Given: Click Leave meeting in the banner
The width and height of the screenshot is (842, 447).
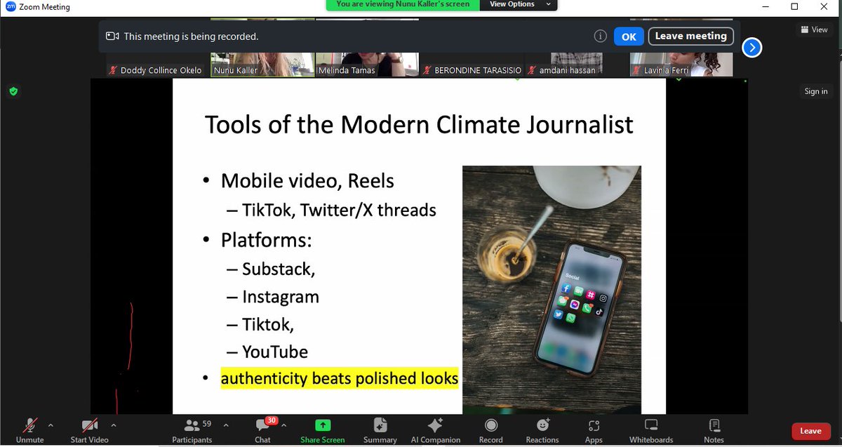Looking at the screenshot, I should pos(690,36).
